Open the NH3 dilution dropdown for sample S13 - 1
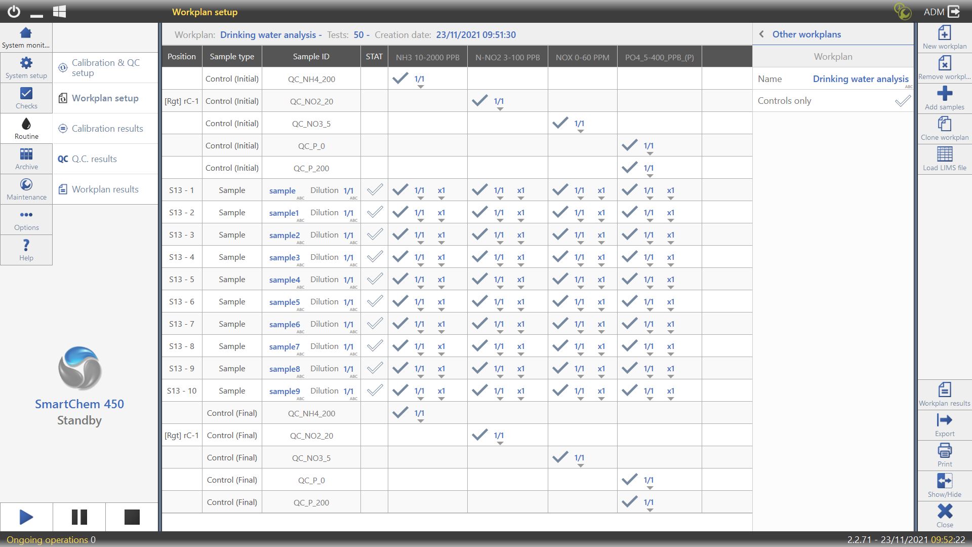The width and height of the screenshot is (972, 547). pyautogui.click(x=420, y=192)
